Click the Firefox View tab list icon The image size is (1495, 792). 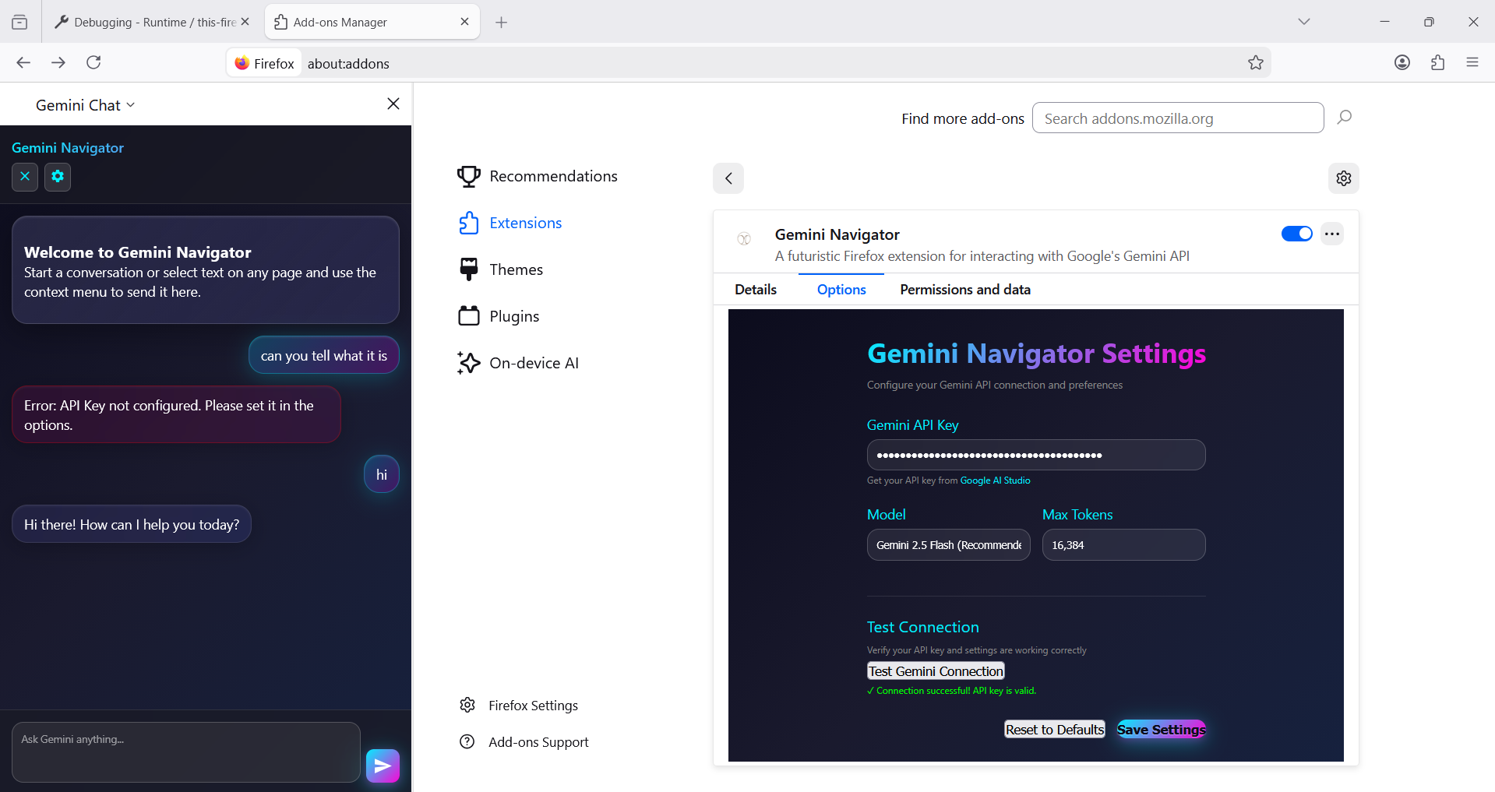tap(19, 22)
